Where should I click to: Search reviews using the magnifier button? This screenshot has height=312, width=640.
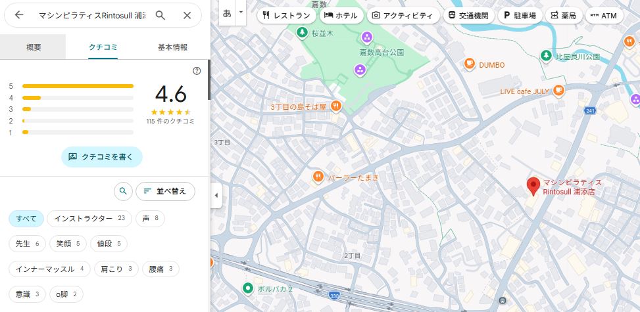(x=122, y=191)
